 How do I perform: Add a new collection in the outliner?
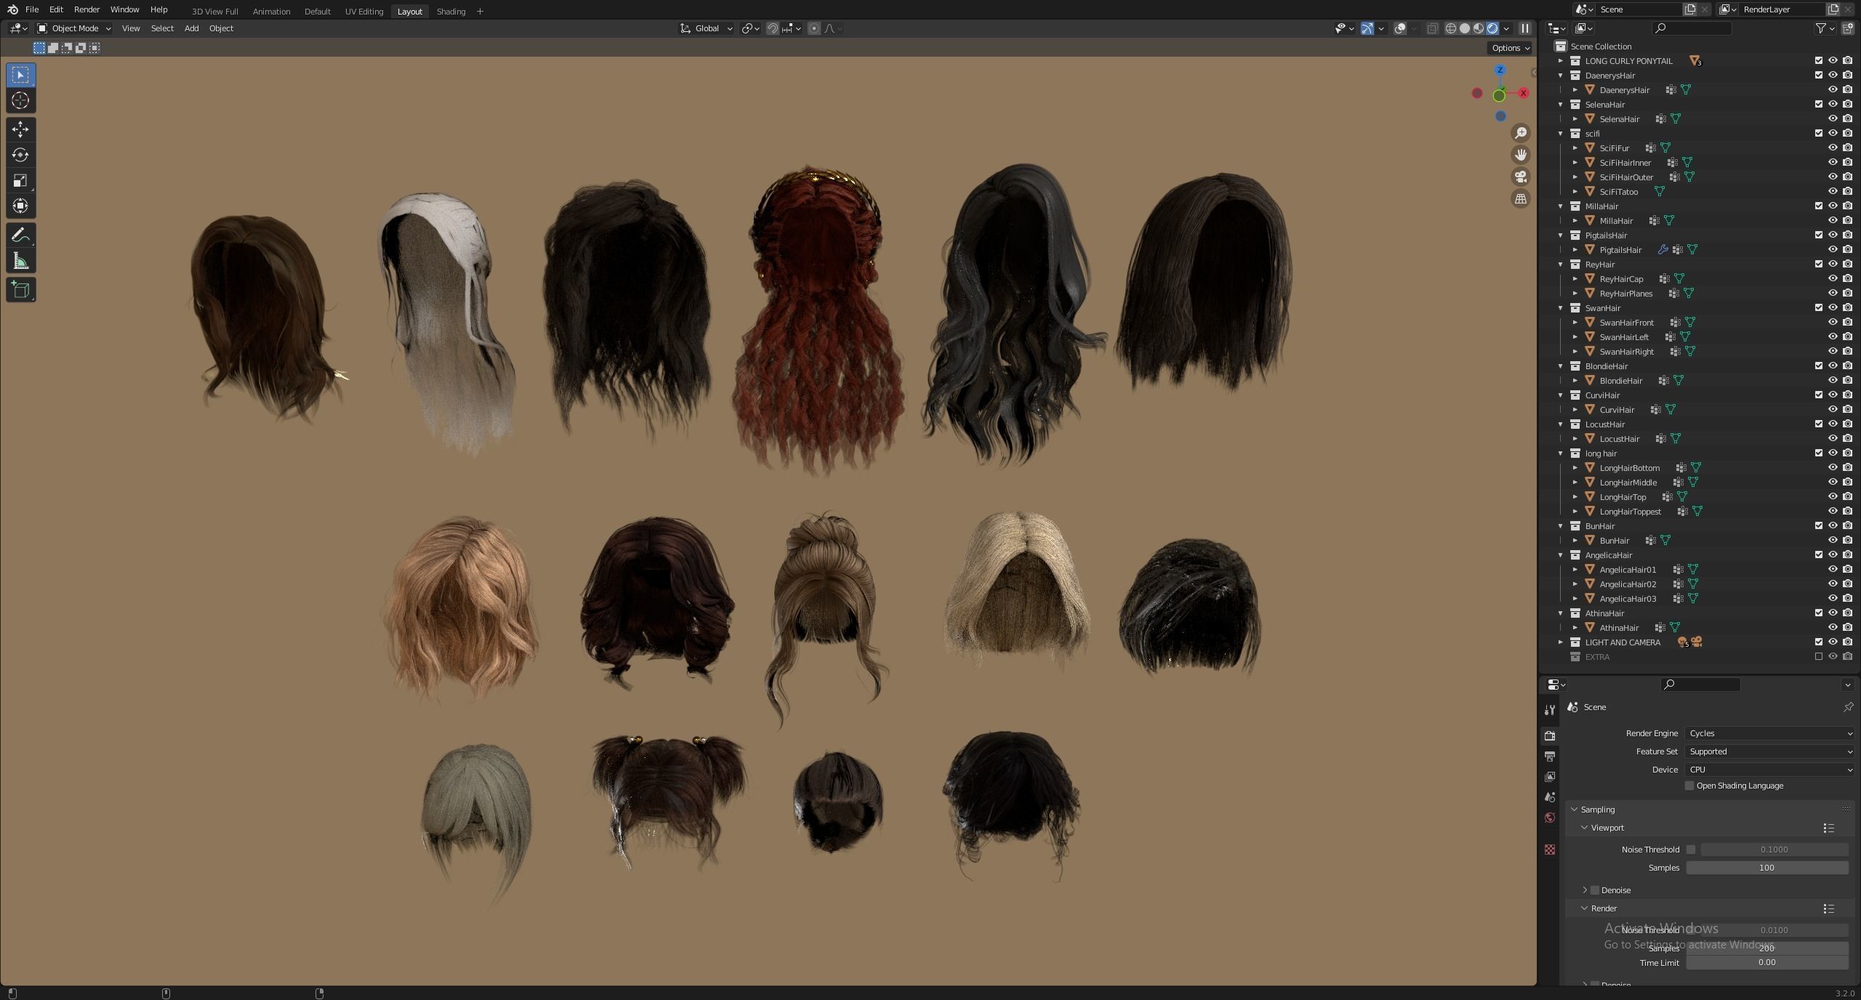[x=1848, y=28]
